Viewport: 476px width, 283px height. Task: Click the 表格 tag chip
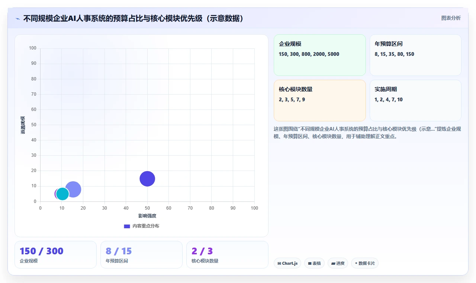(x=314, y=263)
